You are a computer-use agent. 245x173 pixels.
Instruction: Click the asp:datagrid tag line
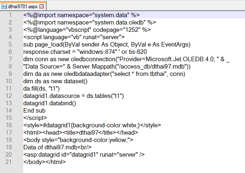tap(84, 155)
